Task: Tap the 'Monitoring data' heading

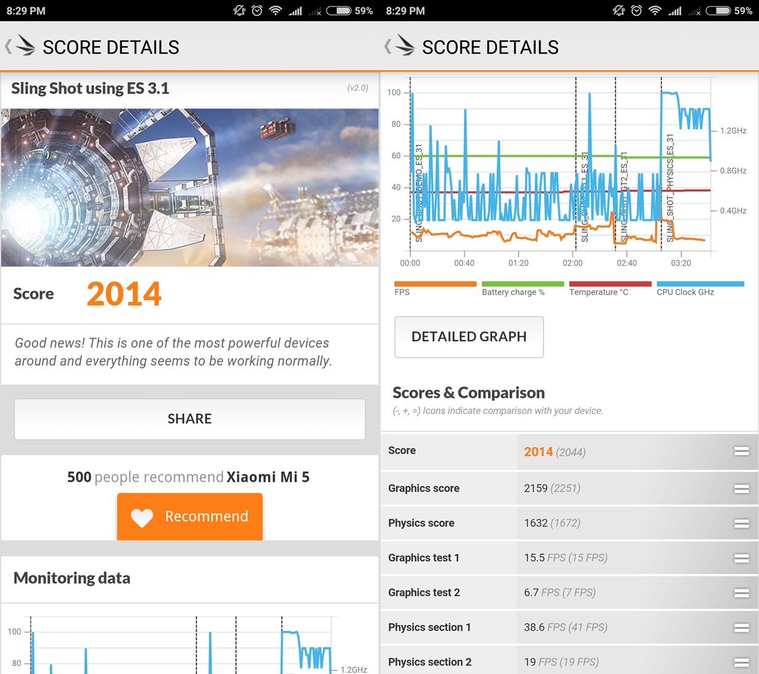Action: click(x=72, y=578)
